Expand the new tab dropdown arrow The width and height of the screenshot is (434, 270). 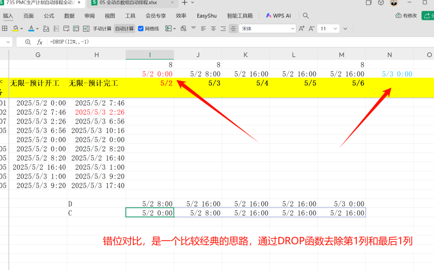pos(193,3)
